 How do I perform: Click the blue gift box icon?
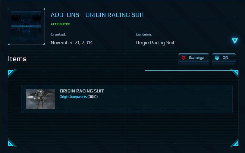click(x=217, y=58)
